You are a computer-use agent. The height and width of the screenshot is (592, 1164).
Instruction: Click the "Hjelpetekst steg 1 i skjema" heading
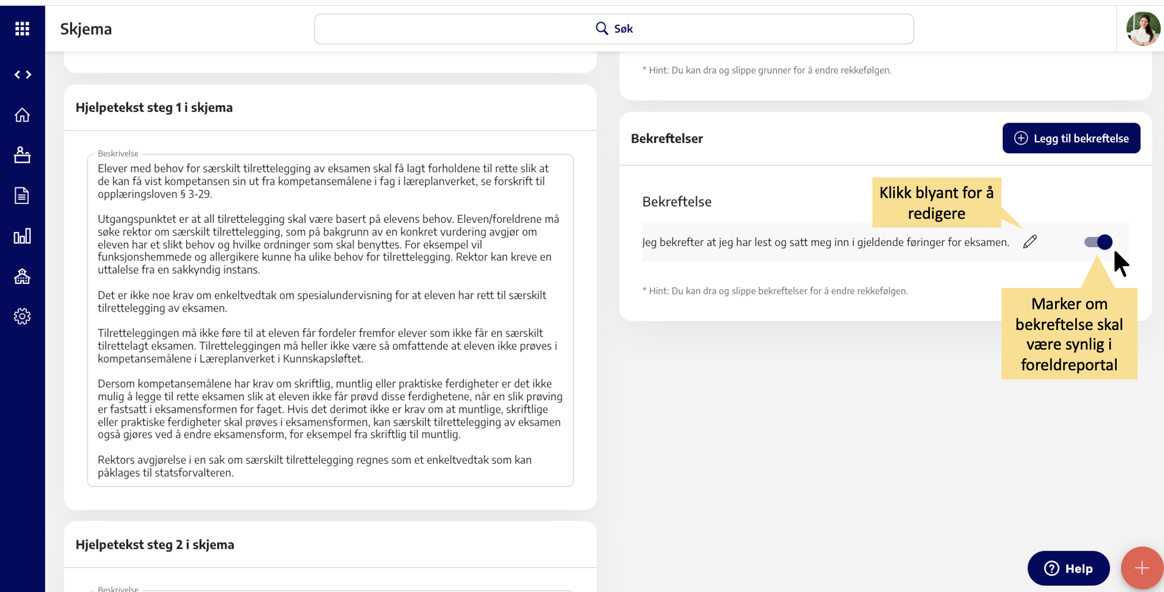[154, 108]
